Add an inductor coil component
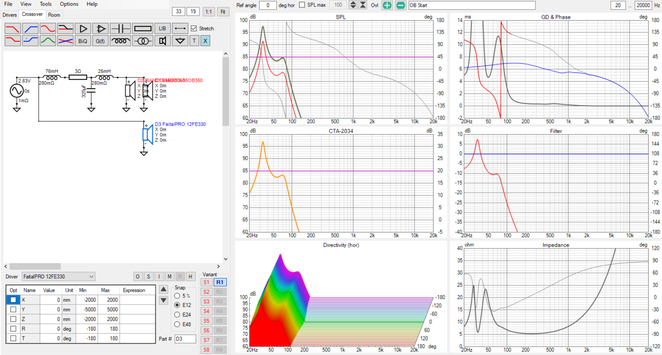The height and width of the screenshot is (355, 662). click(120, 41)
